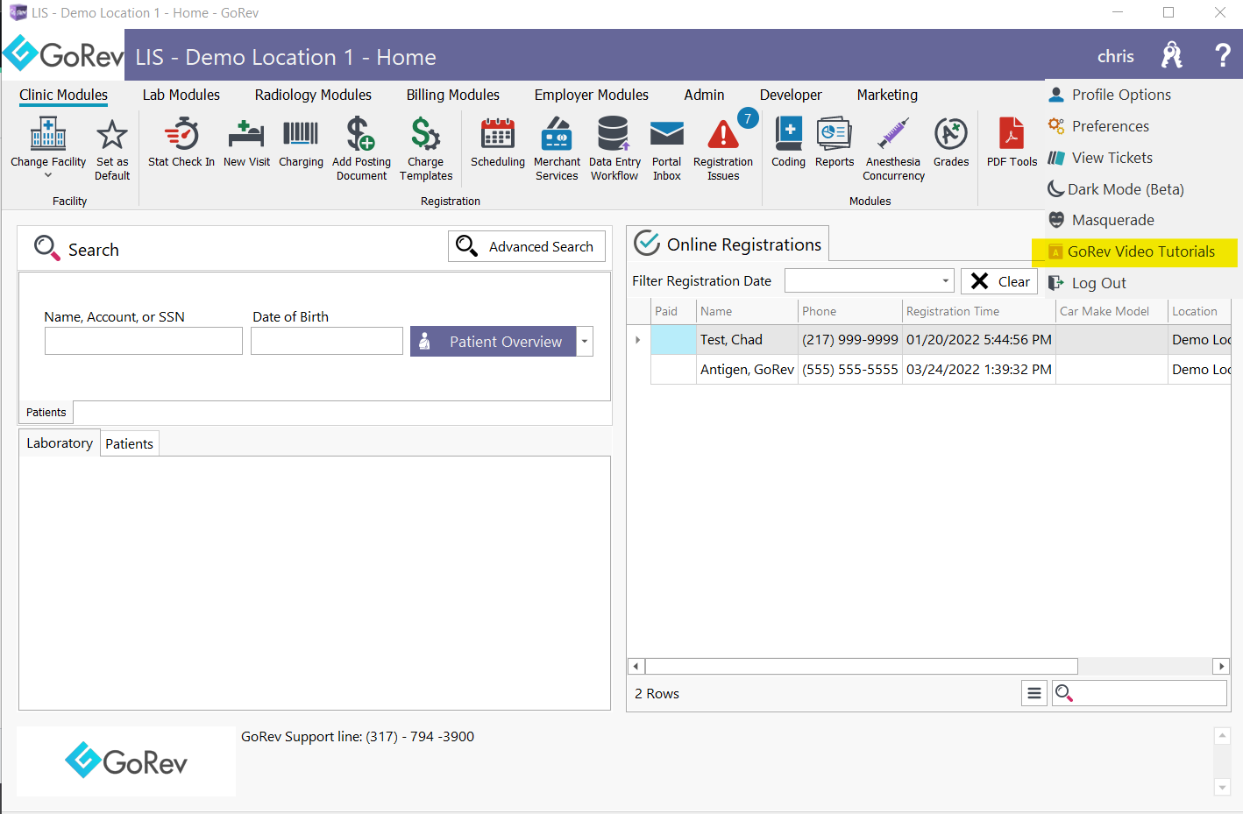Open Profile Options
This screenshot has width=1243, height=814.
1110,95
